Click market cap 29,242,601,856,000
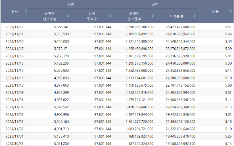Screen dimensions: 234x146 point(180,114)
